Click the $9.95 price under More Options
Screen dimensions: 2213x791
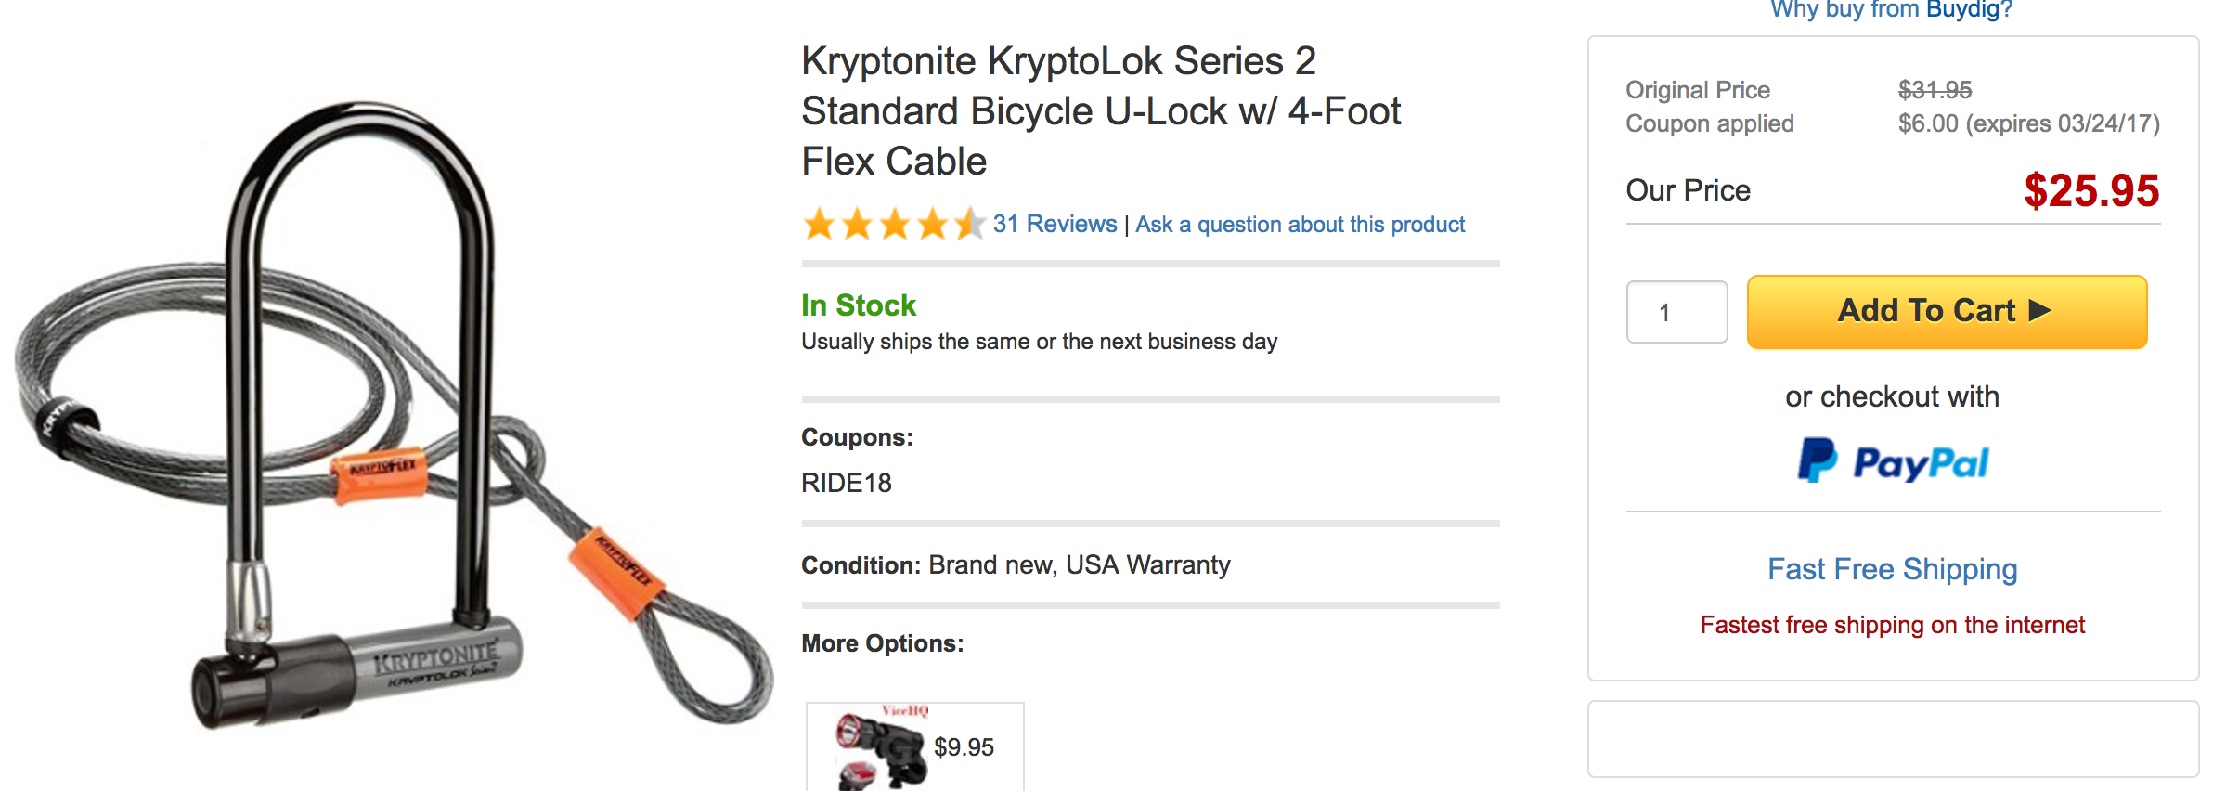[962, 747]
